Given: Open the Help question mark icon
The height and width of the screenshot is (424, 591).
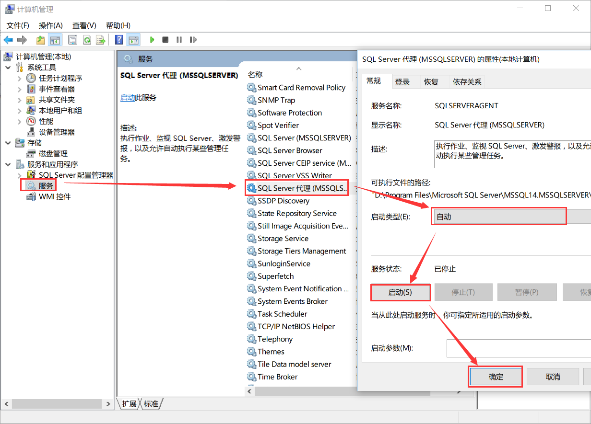Looking at the screenshot, I should click(119, 40).
